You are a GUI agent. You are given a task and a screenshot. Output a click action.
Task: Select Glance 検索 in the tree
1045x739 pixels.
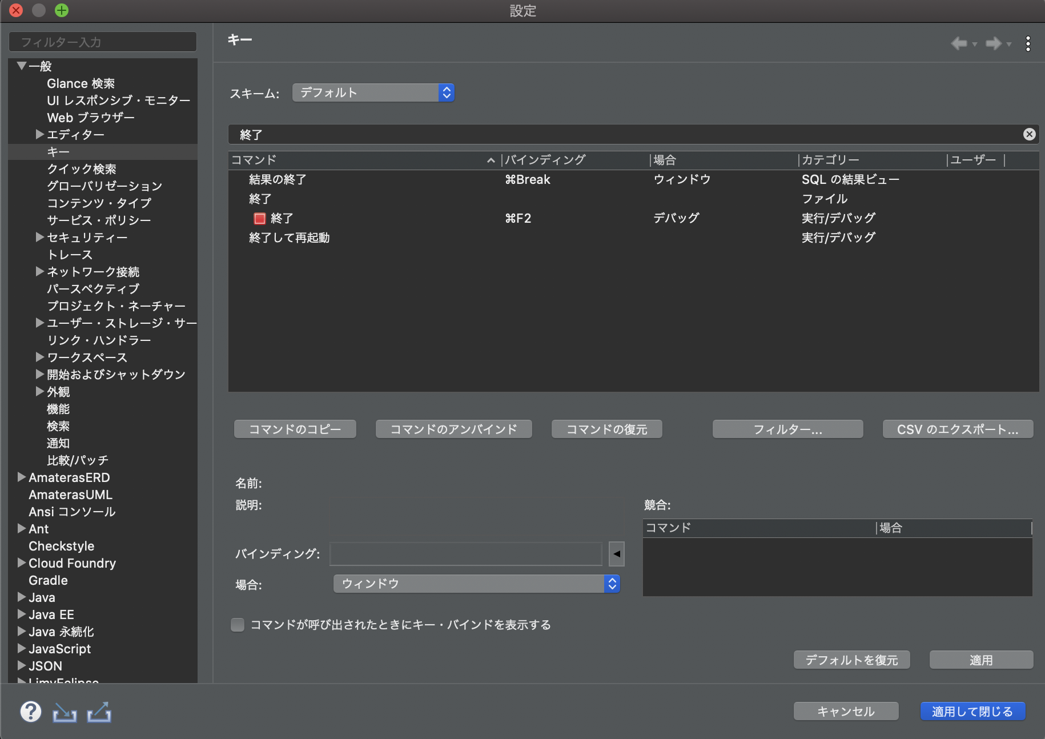point(81,83)
